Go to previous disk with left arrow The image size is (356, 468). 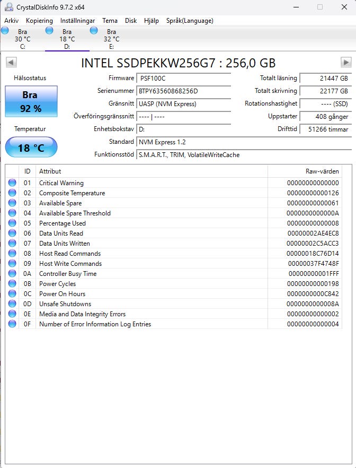pyautogui.click(x=11, y=63)
